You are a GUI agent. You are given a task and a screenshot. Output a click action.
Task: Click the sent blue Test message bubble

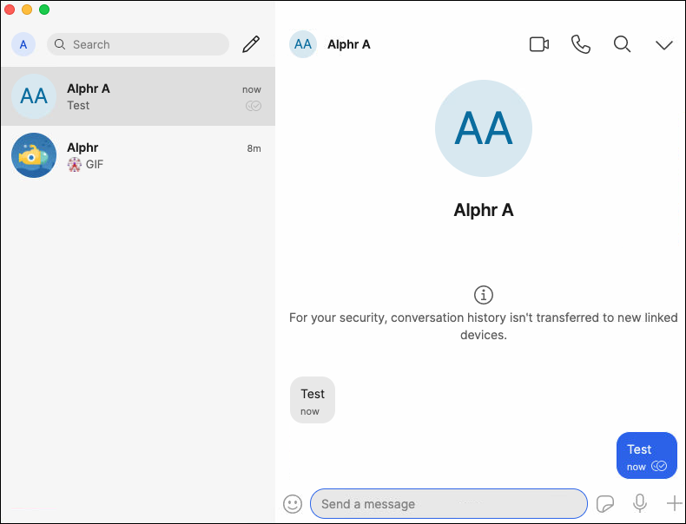[646, 455]
